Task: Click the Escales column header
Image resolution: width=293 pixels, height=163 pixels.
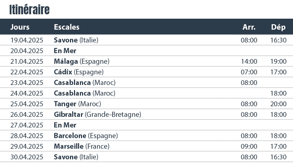Action: [67, 27]
